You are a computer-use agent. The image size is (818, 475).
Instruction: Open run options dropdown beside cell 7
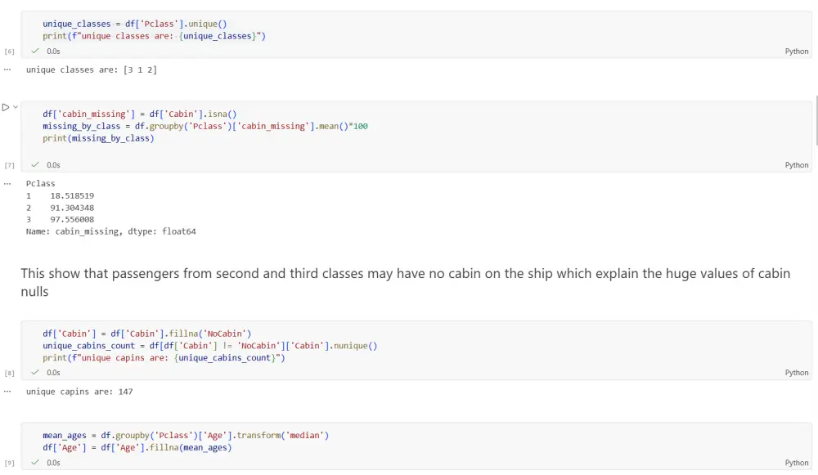16,107
